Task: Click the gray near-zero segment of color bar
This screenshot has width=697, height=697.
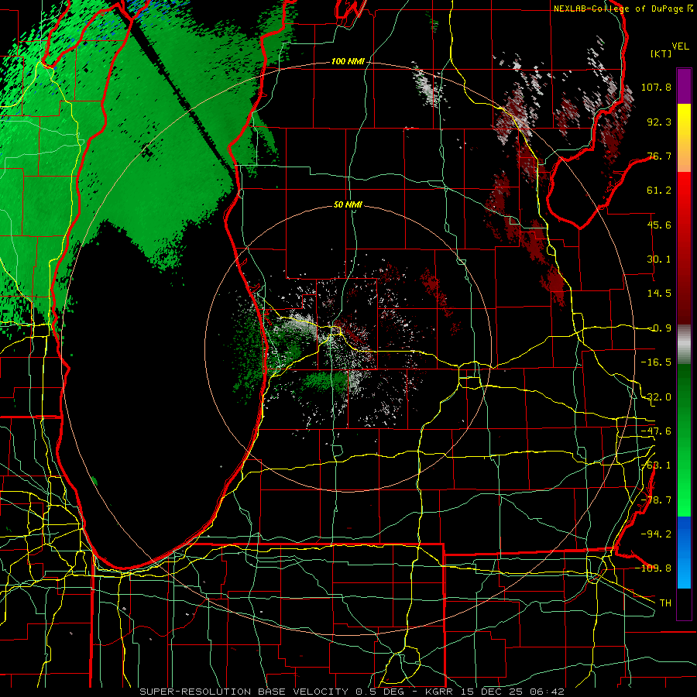Action: tap(684, 345)
